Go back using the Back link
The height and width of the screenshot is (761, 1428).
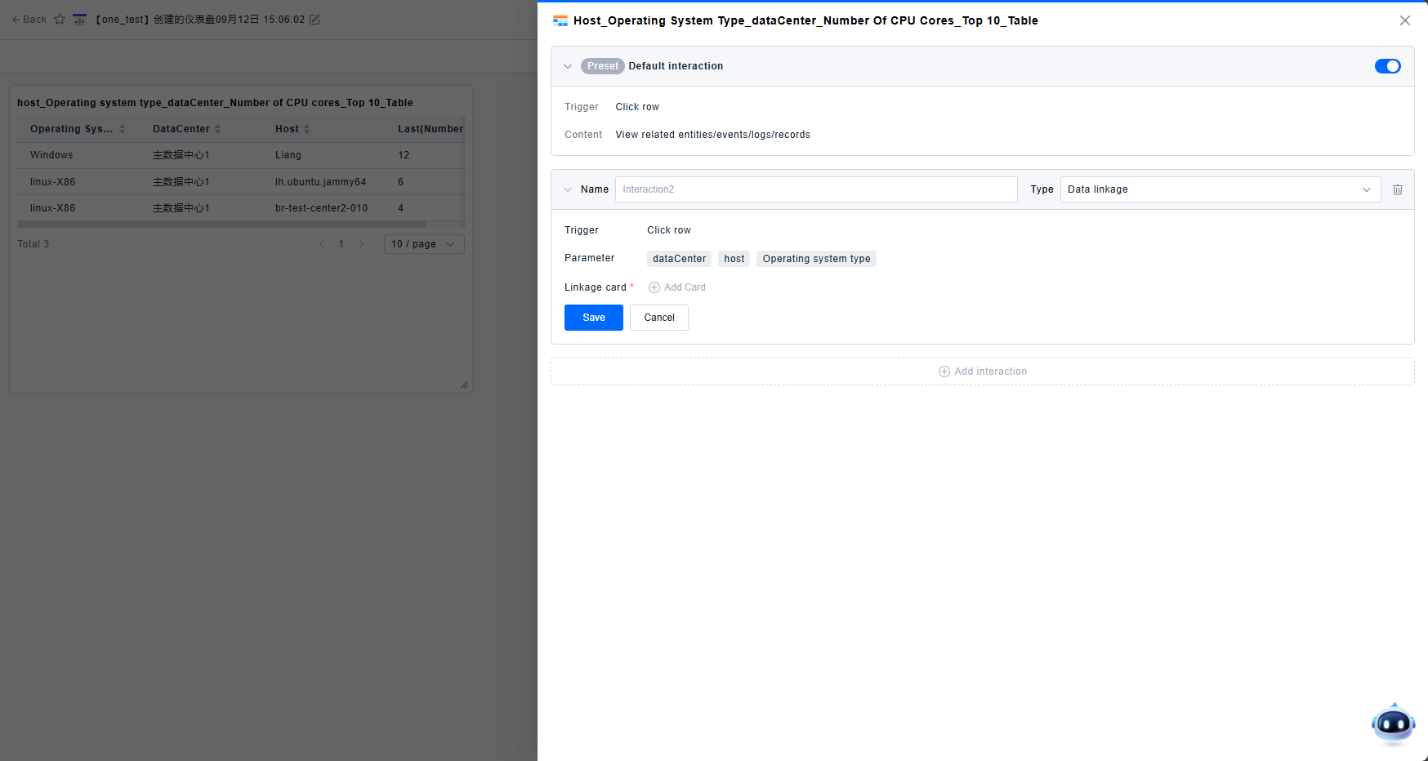[29, 20]
